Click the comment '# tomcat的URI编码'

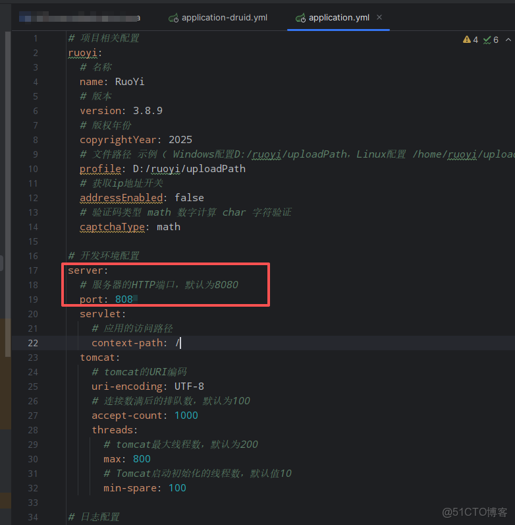click(x=139, y=372)
